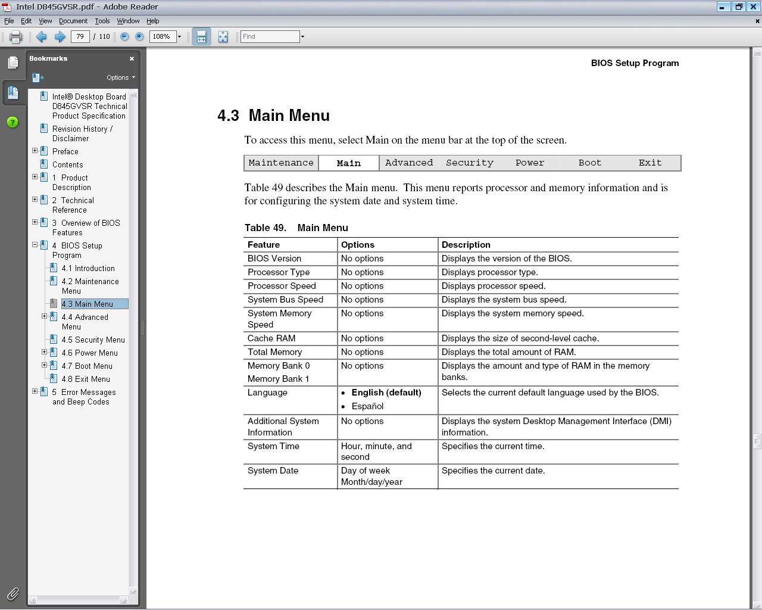Expand the 4.6 Power Menu bookmark
Viewport: 762px width, 610px height.
click(44, 352)
